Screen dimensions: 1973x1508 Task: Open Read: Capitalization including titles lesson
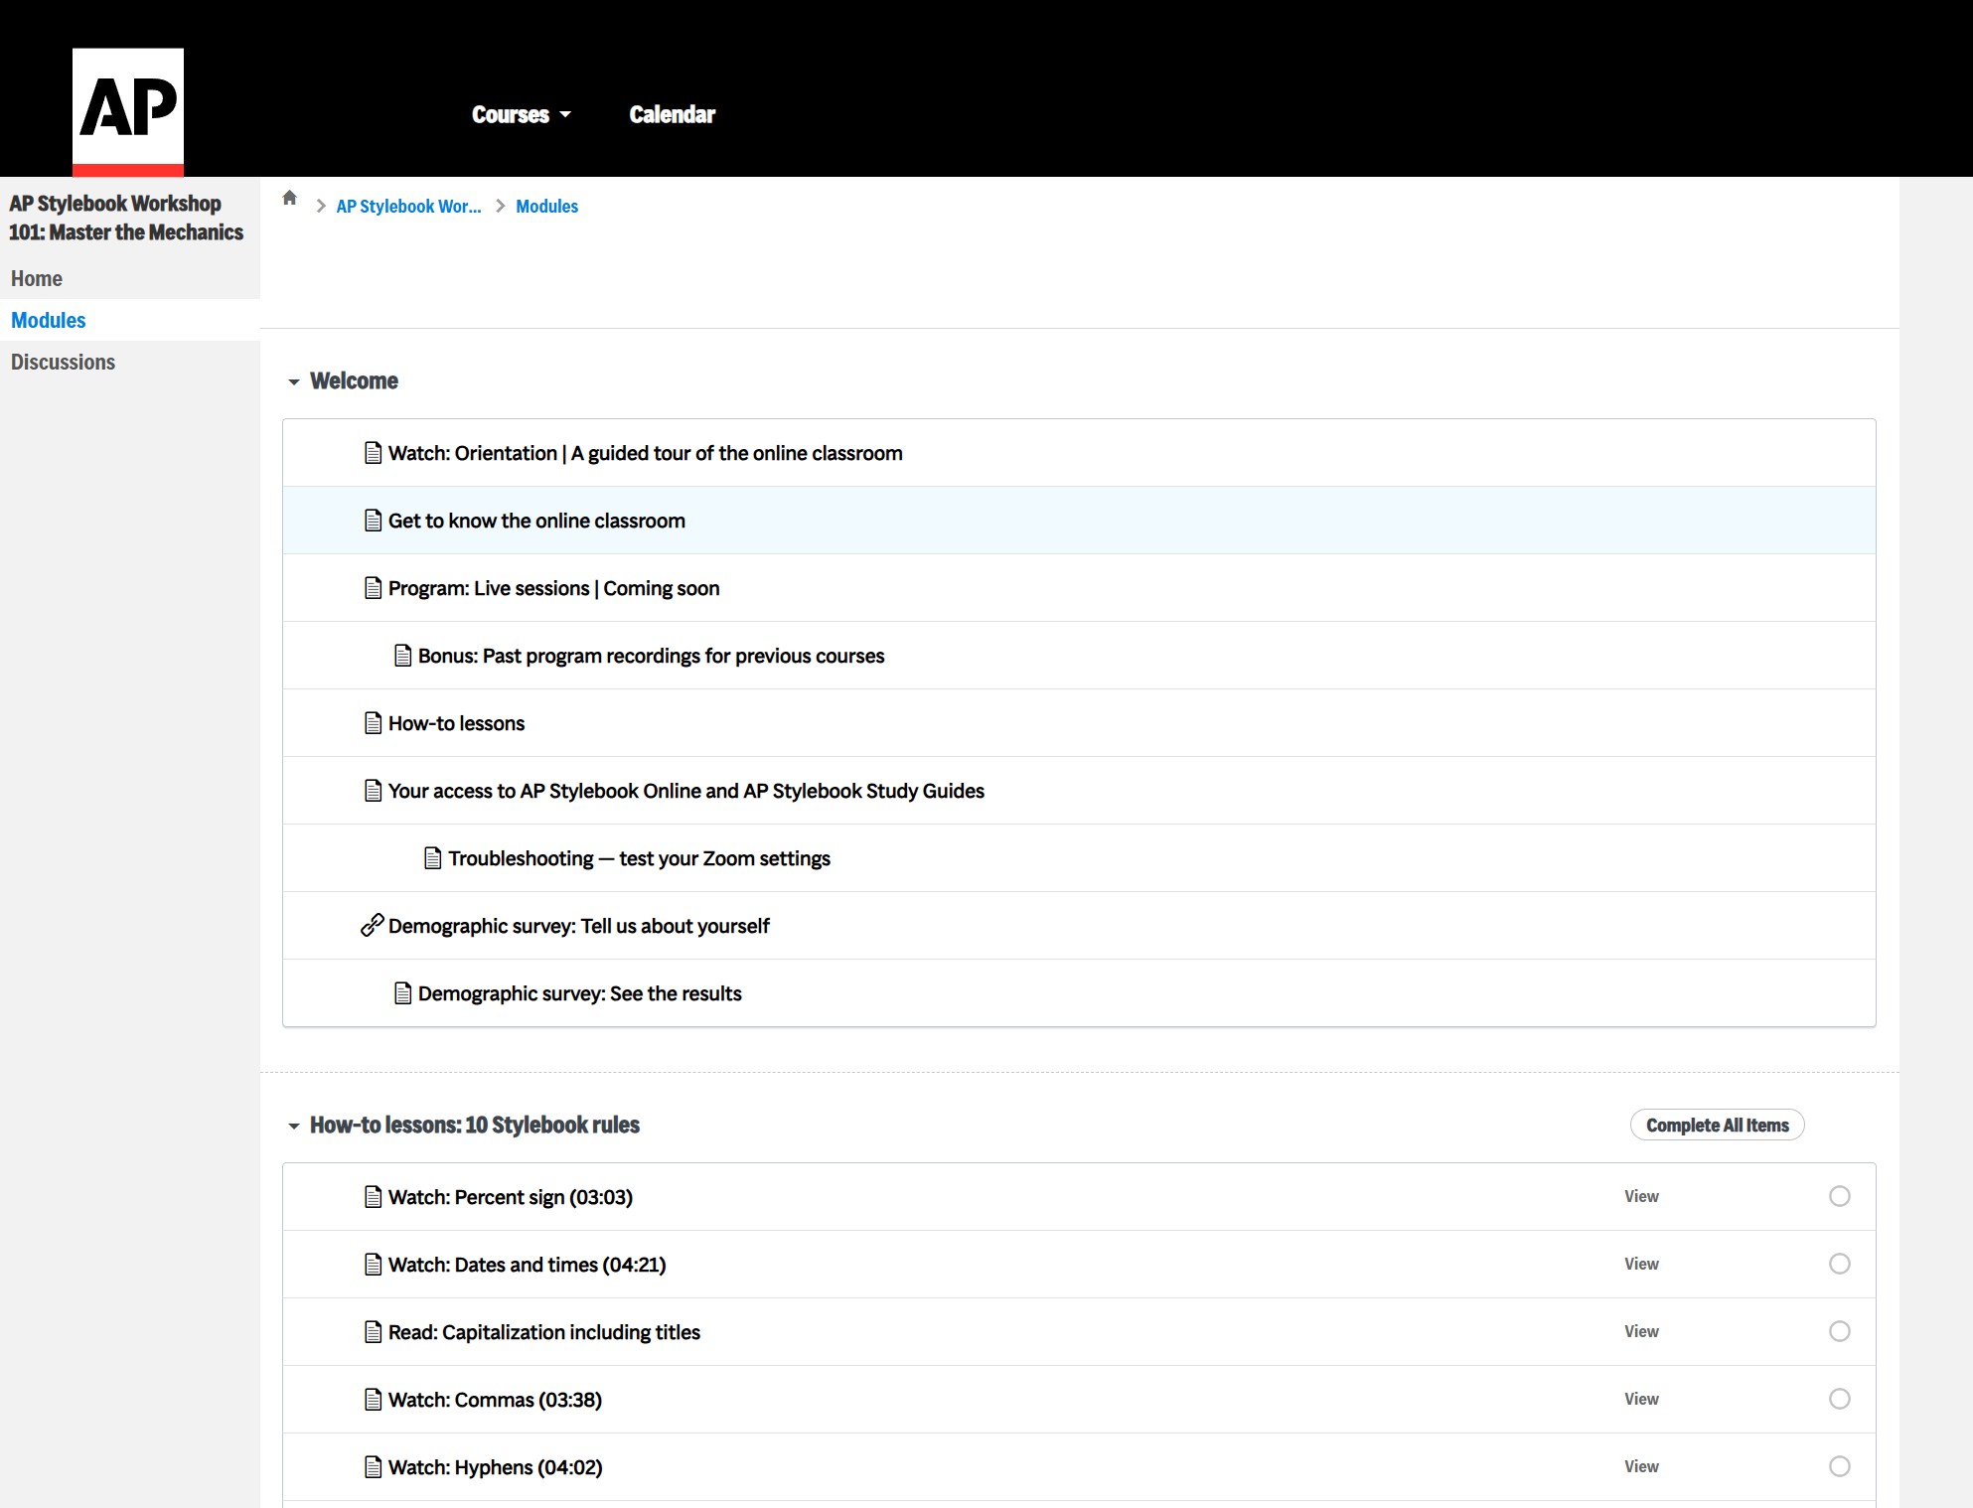click(544, 1333)
